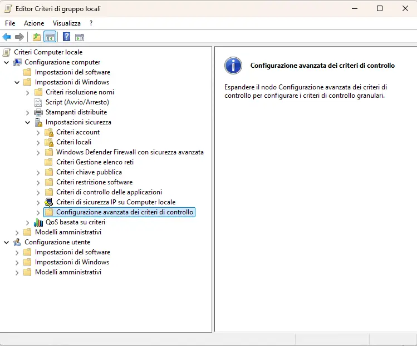This screenshot has width=417, height=346.
Task: Collapse the Configurazione computer node
Action: tap(7, 63)
